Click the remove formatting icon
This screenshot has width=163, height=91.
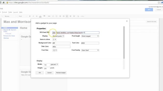78,16
